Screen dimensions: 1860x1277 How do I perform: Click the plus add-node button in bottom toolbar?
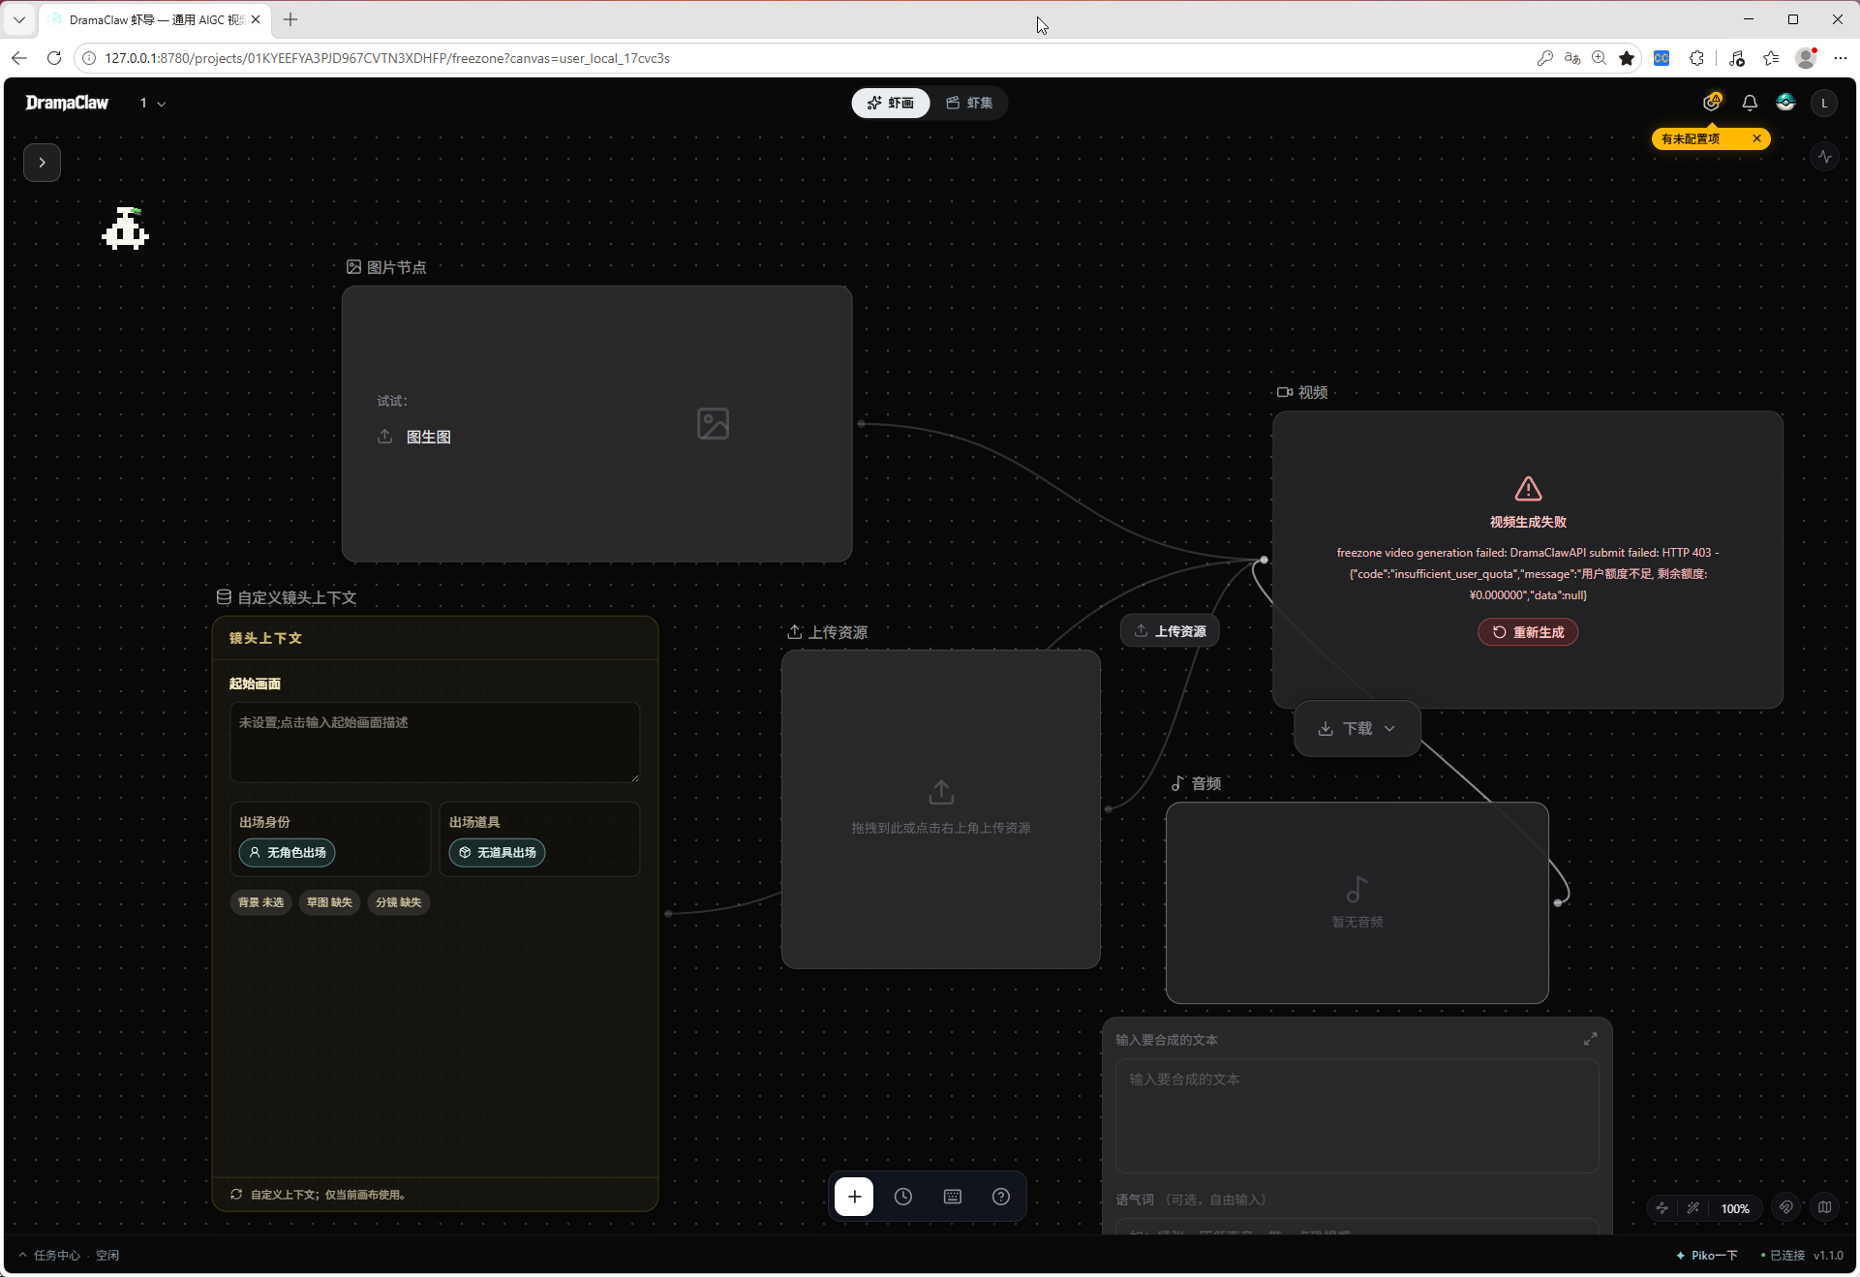[854, 1197]
